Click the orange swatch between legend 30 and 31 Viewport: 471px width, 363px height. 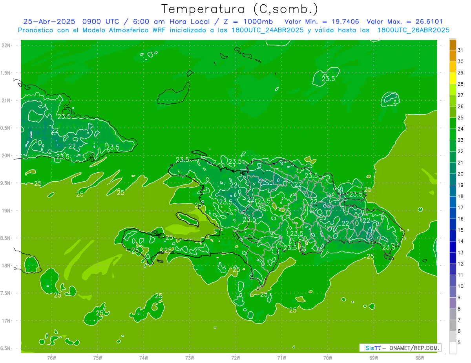tap(453, 56)
